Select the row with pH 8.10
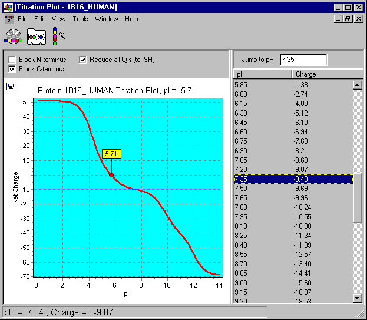367x320 pixels. [x=293, y=226]
